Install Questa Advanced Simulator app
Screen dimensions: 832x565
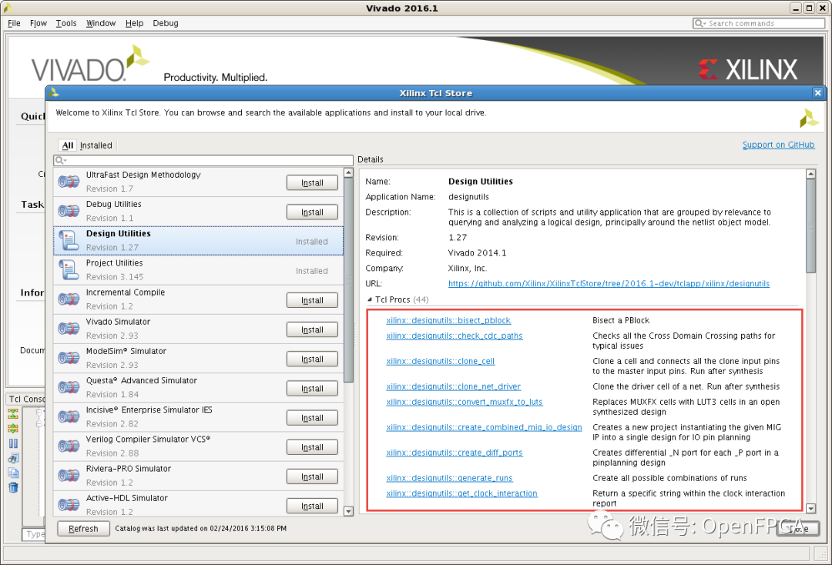click(x=312, y=389)
